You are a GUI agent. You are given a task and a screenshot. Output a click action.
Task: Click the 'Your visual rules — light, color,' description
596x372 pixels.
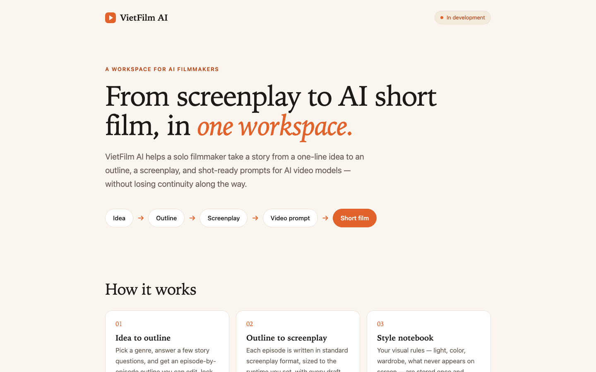point(425,360)
